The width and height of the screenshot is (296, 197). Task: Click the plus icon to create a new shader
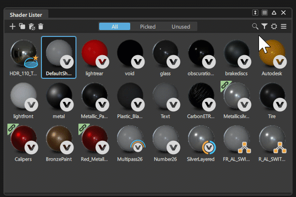(x=12, y=27)
